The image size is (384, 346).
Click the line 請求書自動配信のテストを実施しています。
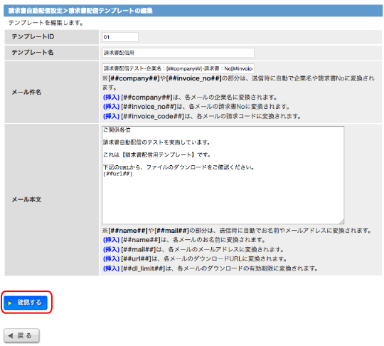[156, 142]
